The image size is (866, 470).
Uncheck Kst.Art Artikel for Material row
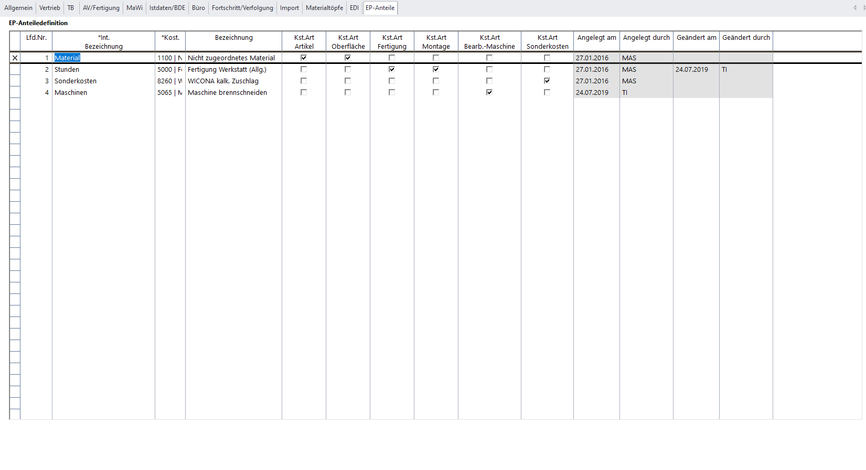click(x=304, y=58)
